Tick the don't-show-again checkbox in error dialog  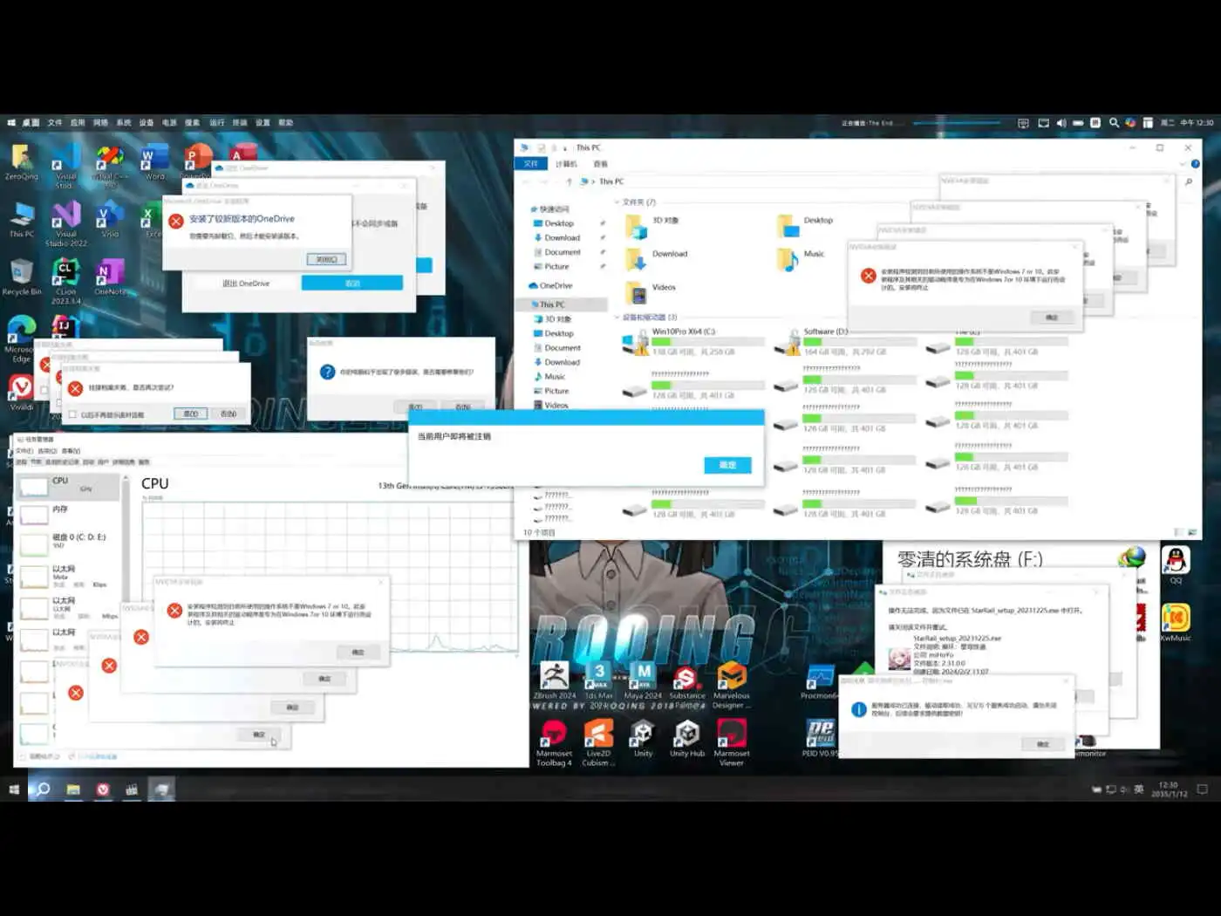coord(73,414)
